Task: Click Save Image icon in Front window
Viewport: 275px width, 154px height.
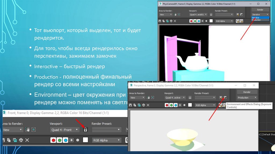Action: point(3,140)
